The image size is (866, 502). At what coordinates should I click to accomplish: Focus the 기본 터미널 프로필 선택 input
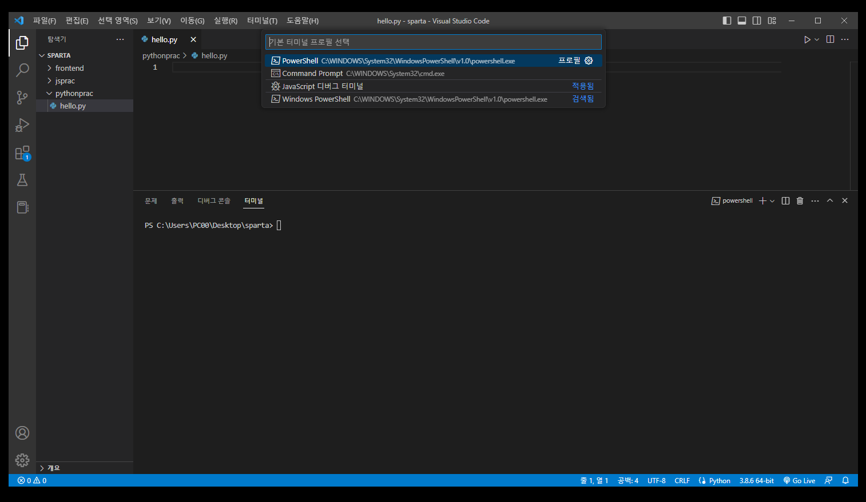coord(434,42)
